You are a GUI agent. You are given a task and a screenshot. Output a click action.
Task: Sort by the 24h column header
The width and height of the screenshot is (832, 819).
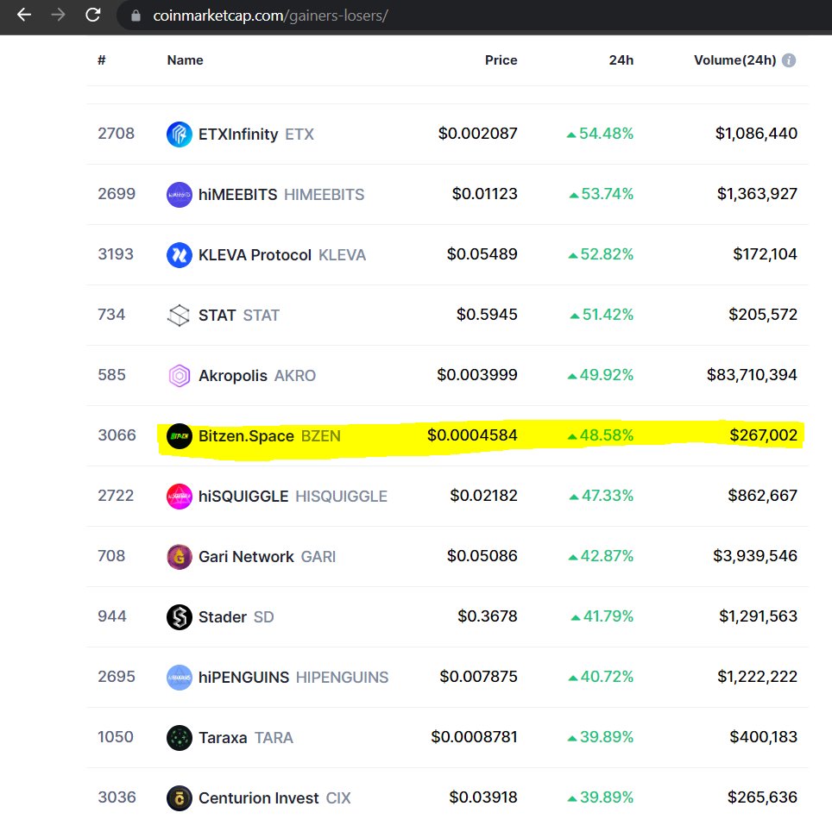[621, 59]
